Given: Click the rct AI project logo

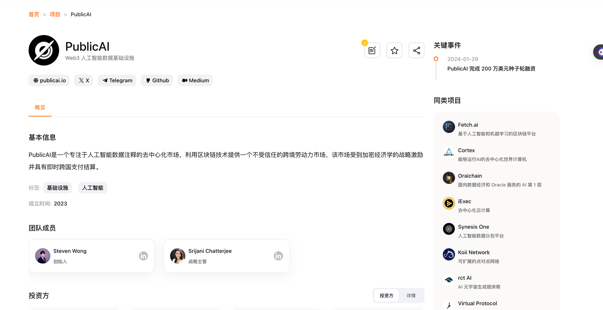Looking at the screenshot, I should click(449, 280).
